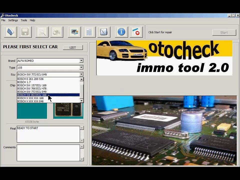Select BOSCH SW 772 ECU 849 list entry
The width and height of the screenshot is (240, 180).
pos(48,92)
